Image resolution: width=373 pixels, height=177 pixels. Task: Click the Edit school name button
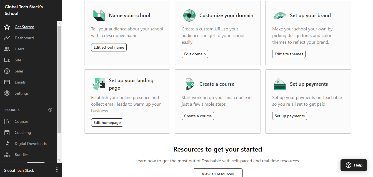(109, 47)
